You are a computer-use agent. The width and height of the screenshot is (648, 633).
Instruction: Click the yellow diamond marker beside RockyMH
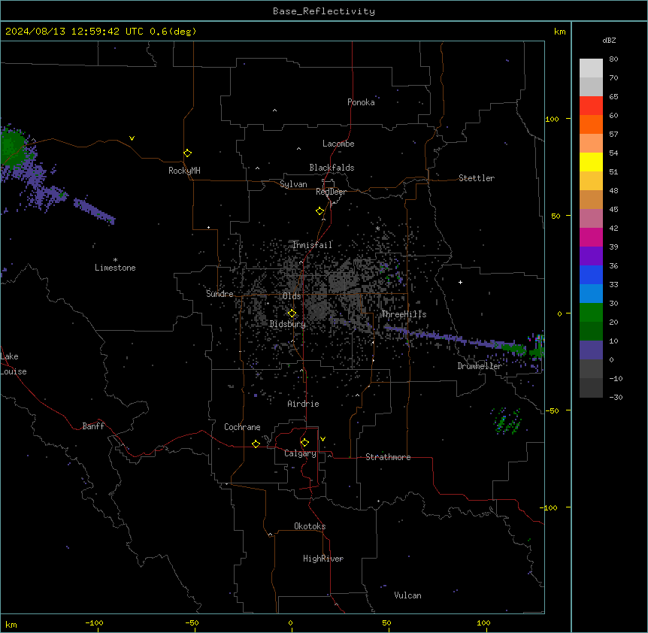pyautogui.click(x=187, y=153)
